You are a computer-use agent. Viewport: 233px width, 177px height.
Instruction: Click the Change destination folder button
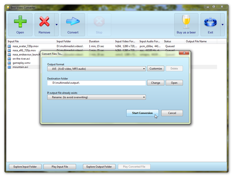click(x=156, y=83)
